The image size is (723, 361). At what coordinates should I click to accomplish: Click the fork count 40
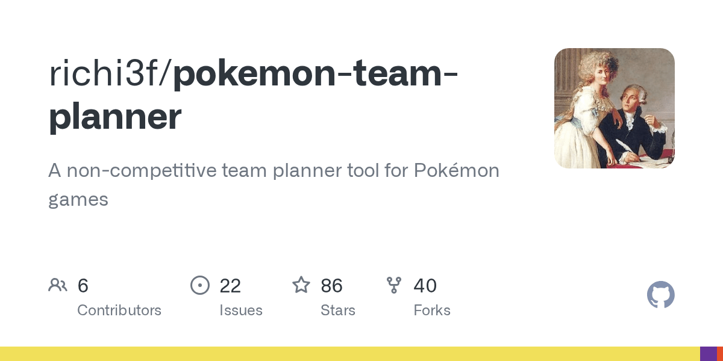point(425,286)
